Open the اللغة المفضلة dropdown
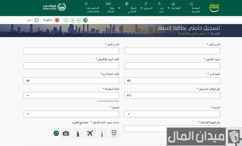Screen dimensions: 242x146 [71, 95]
